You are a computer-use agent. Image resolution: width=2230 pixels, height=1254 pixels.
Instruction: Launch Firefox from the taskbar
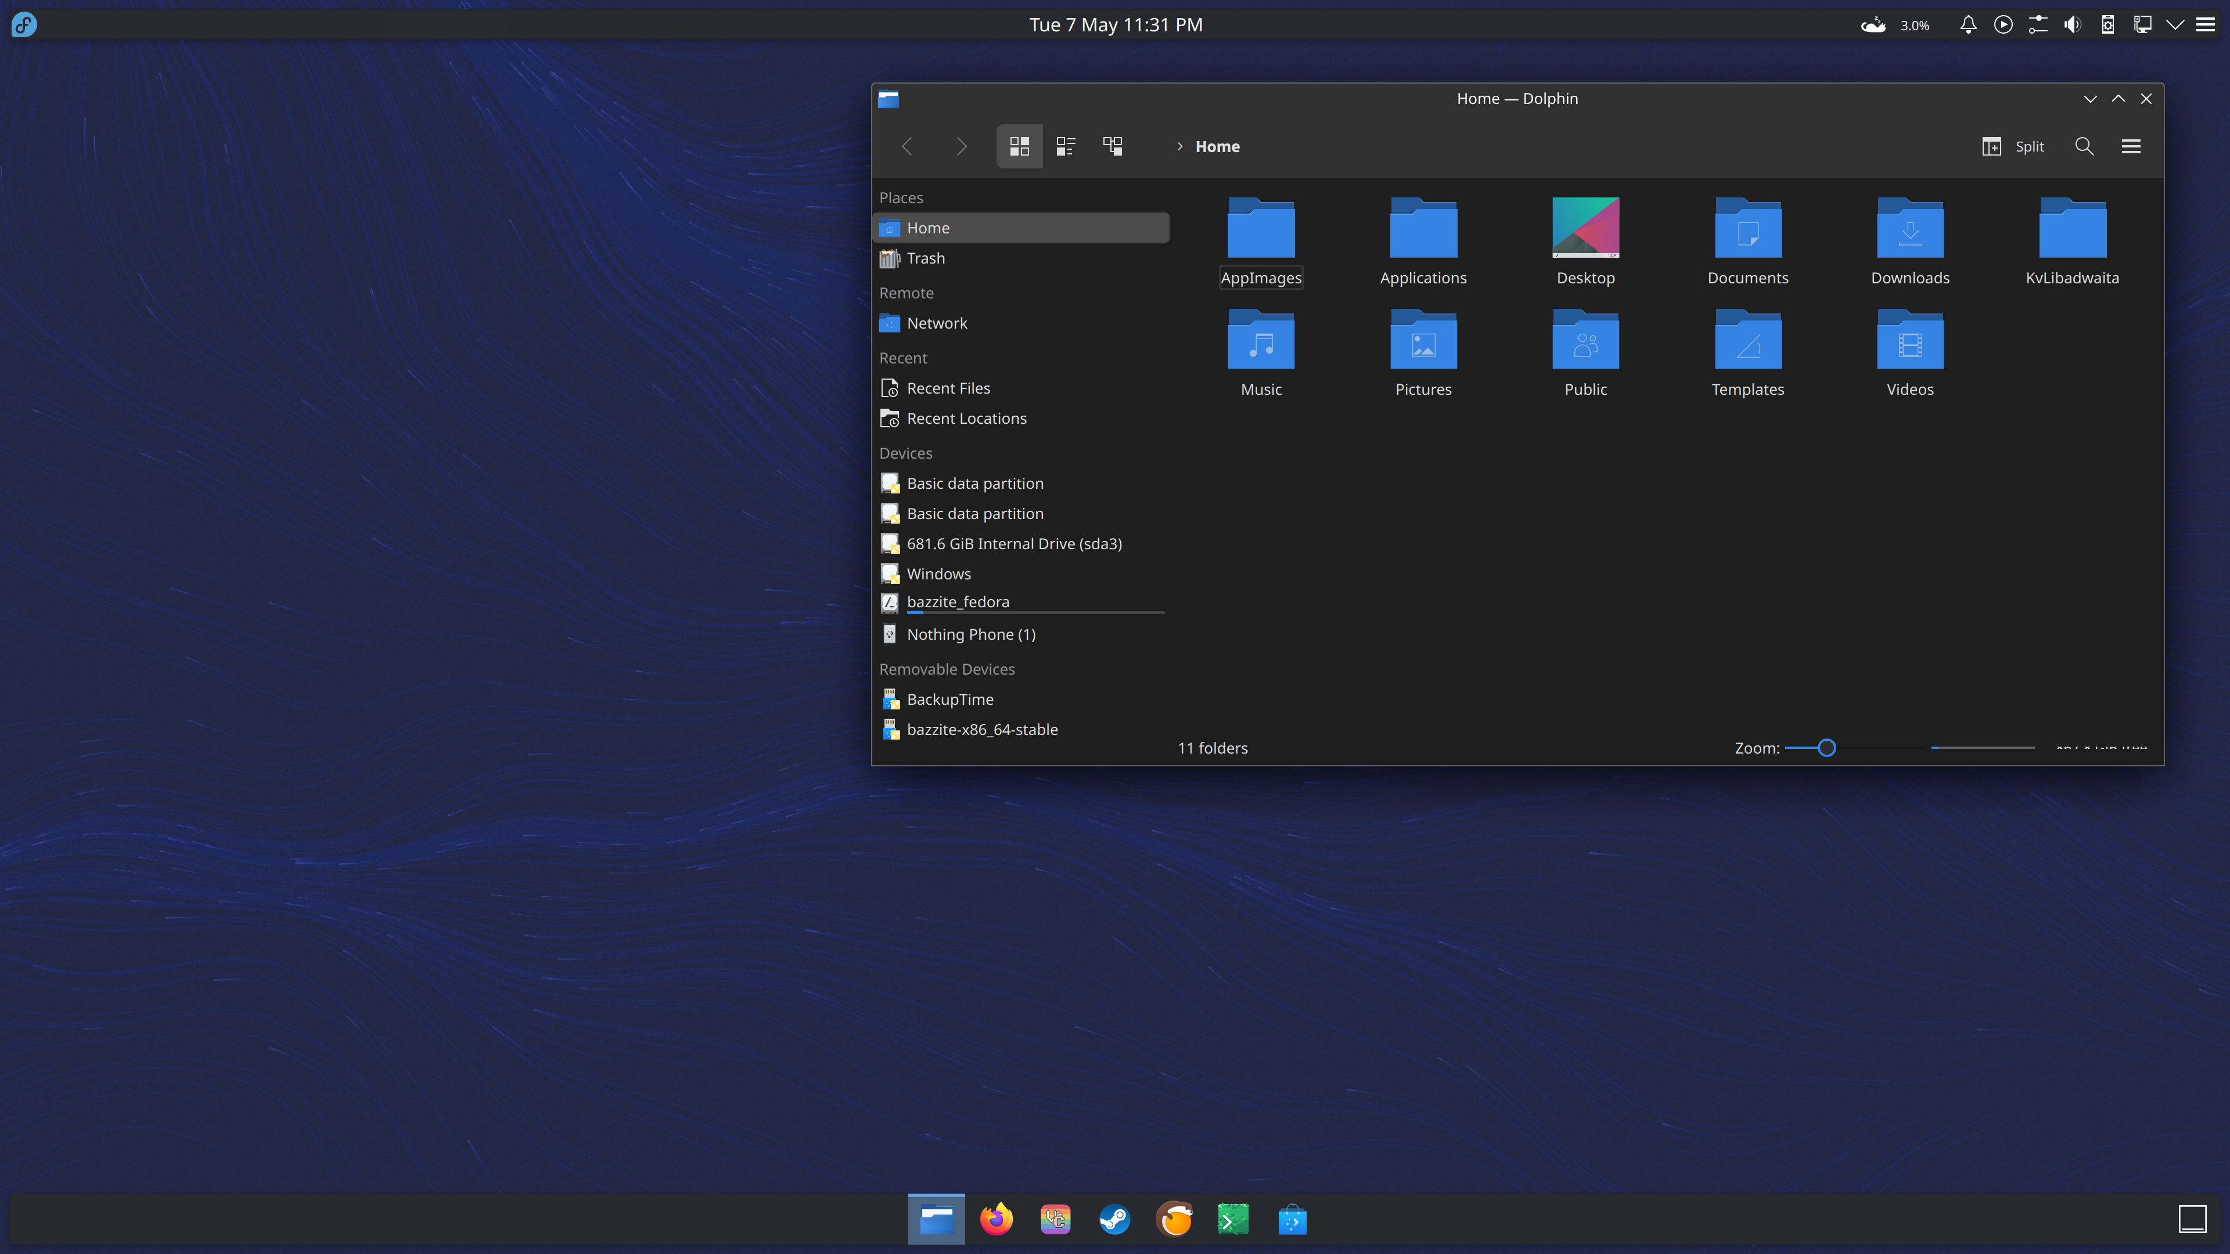point(995,1219)
